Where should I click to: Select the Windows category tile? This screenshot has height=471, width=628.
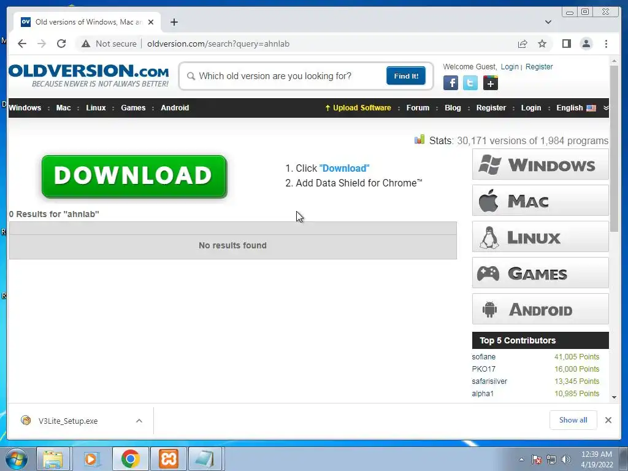[x=540, y=164]
